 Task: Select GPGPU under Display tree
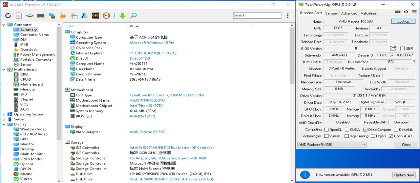pyautogui.click(x=26, y=169)
